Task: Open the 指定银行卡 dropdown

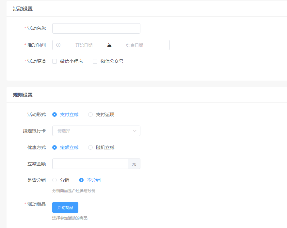Action: click(96, 131)
